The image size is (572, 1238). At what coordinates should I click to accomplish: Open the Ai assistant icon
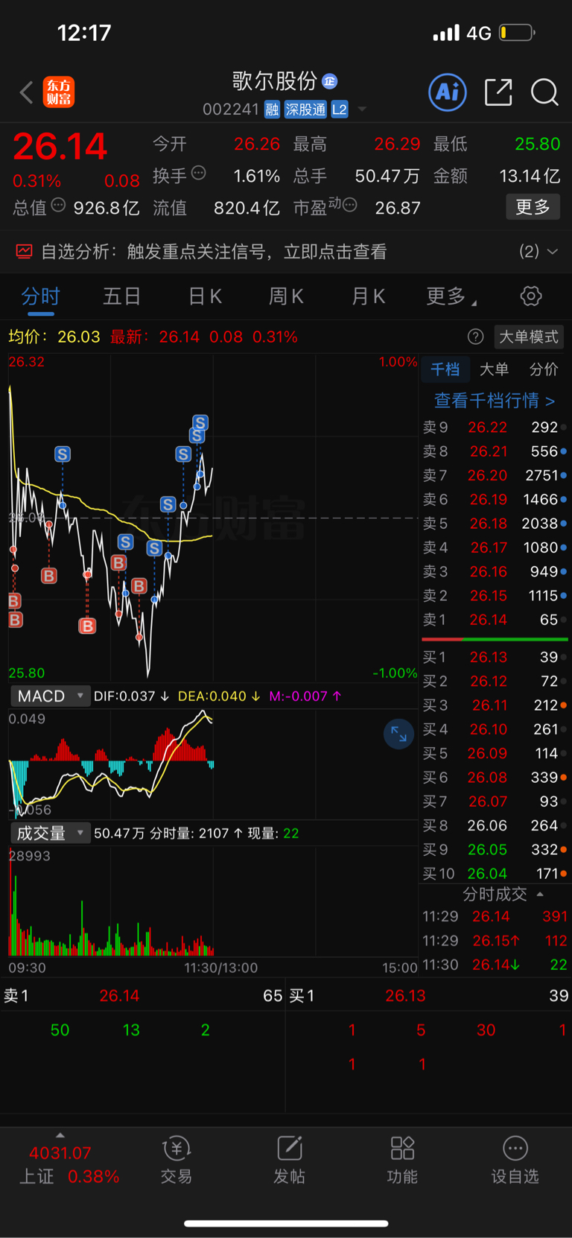pos(448,92)
